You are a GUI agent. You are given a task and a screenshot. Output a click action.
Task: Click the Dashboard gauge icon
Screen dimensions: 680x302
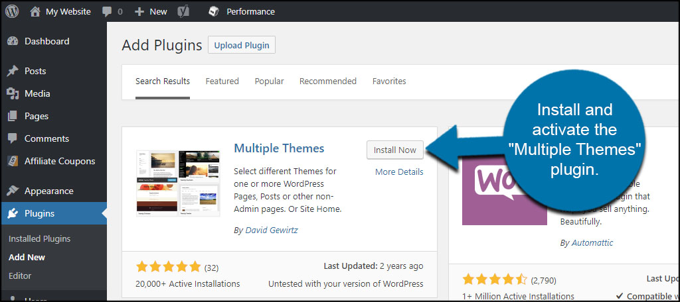pyautogui.click(x=13, y=42)
